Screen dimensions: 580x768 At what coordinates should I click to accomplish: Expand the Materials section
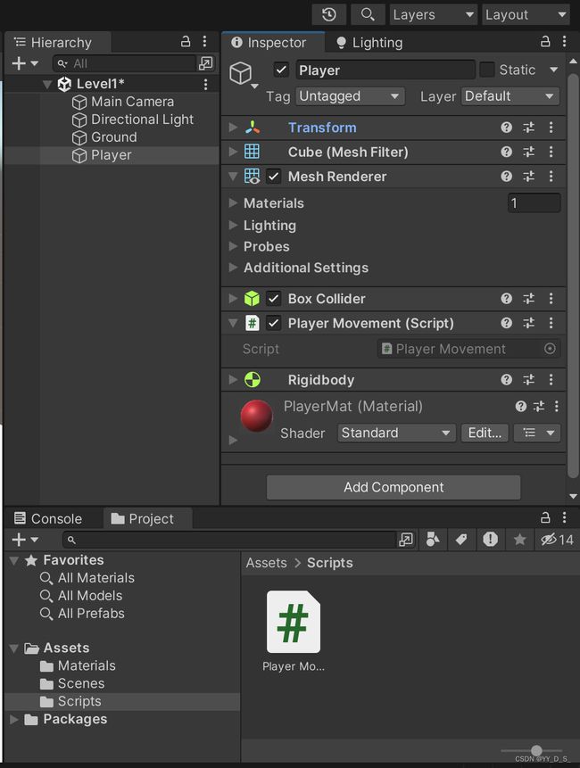(x=233, y=202)
